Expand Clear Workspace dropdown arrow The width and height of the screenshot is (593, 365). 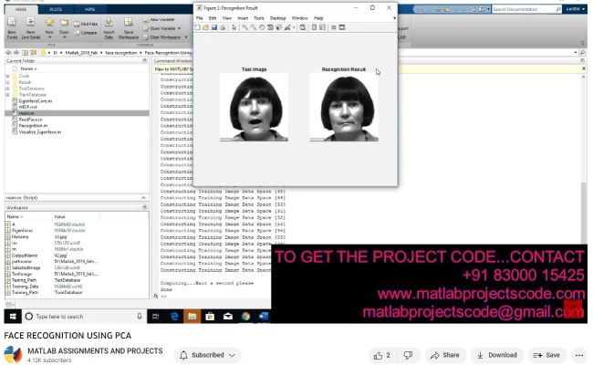186,37
